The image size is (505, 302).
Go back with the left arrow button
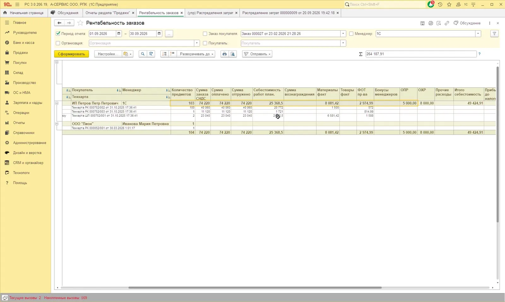(x=59, y=23)
